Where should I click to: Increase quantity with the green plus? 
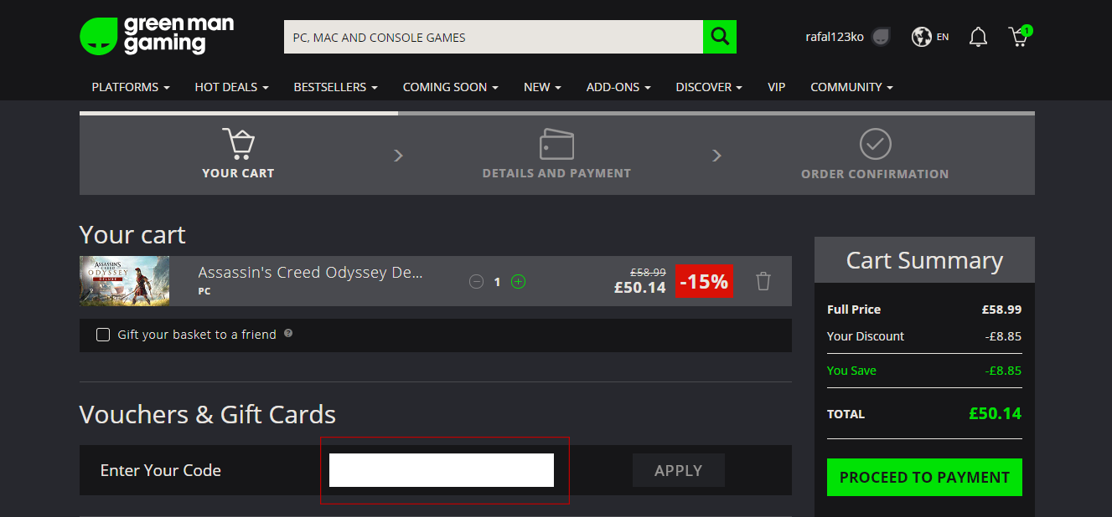pyautogui.click(x=518, y=282)
